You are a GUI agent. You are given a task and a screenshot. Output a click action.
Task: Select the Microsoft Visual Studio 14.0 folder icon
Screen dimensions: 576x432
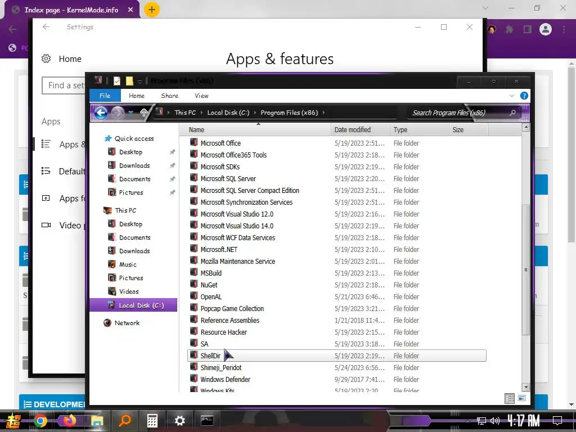(194, 225)
